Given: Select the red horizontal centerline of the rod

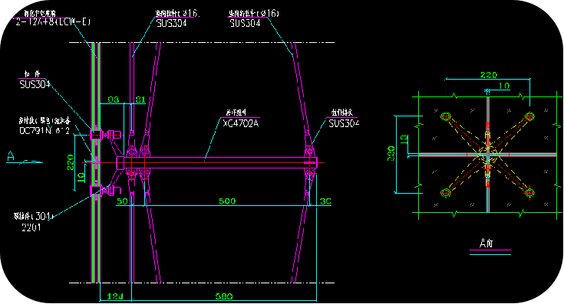Looking at the screenshot, I should click(203, 163).
